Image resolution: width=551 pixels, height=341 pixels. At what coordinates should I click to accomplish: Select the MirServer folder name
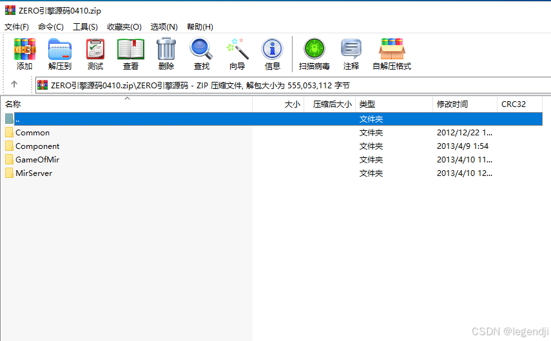pyautogui.click(x=34, y=173)
